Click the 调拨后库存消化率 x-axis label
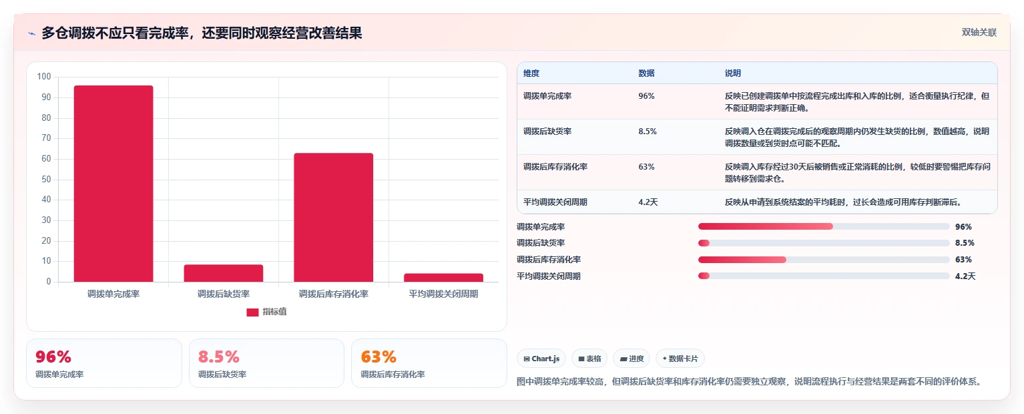Screen dimensions: 1024x414 (x=334, y=294)
